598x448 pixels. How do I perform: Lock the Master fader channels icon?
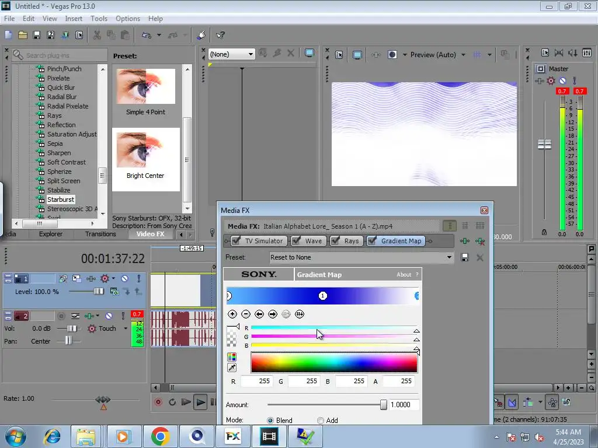point(544,232)
